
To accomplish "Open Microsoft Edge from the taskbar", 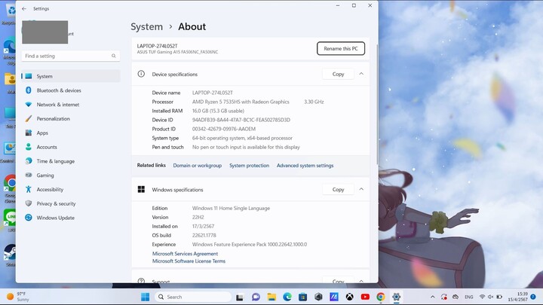I will pyautogui.click(x=287, y=297).
